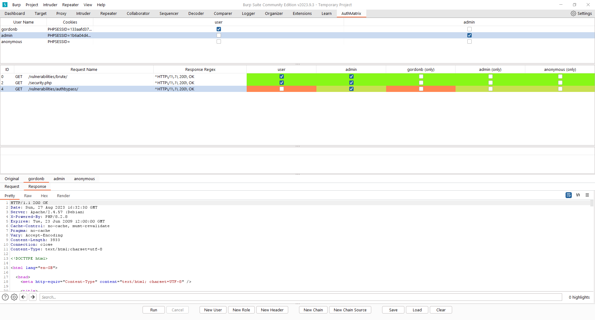Open the Repeater menu
Screen dimensions: 595x320
point(70,5)
